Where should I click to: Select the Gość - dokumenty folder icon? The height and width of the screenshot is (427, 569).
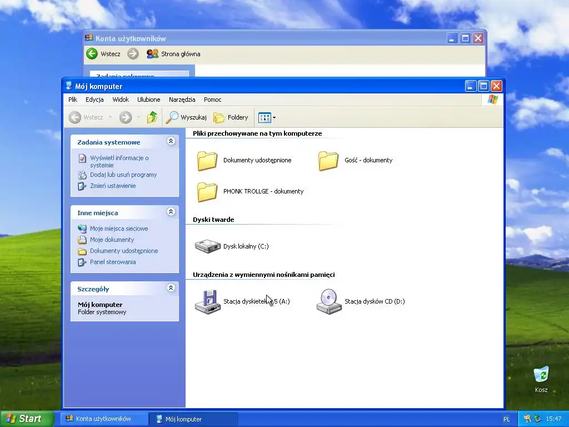click(x=328, y=161)
